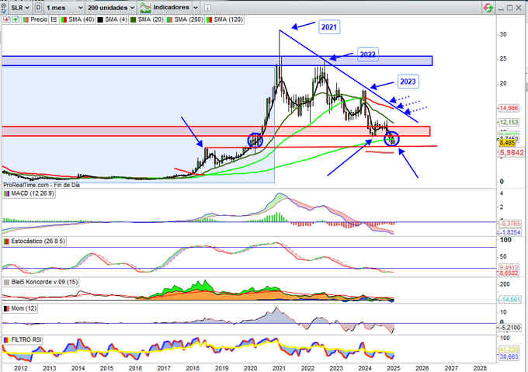Click the FILTRO RSI panel icon
The width and height of the screenshot is (528, 372).
(x=6, y=340)
